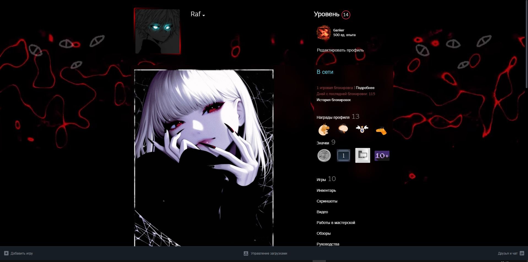Click the Добавить игру text label

tap(22, 253)
